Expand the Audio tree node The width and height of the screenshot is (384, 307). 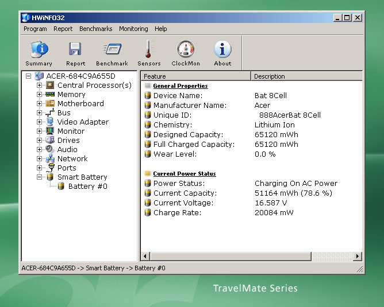coord(39,149)
